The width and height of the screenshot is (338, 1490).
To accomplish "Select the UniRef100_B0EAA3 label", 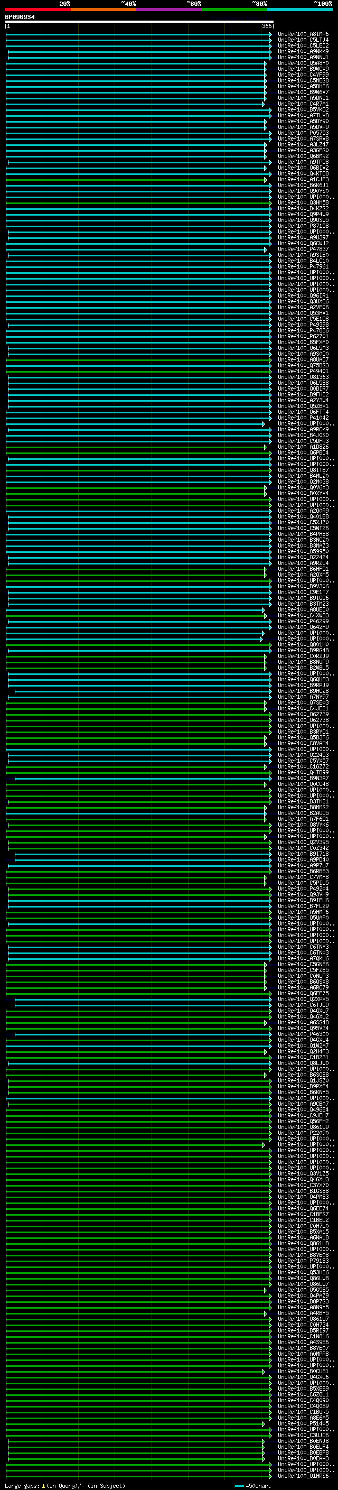I will click(303, 1458).
